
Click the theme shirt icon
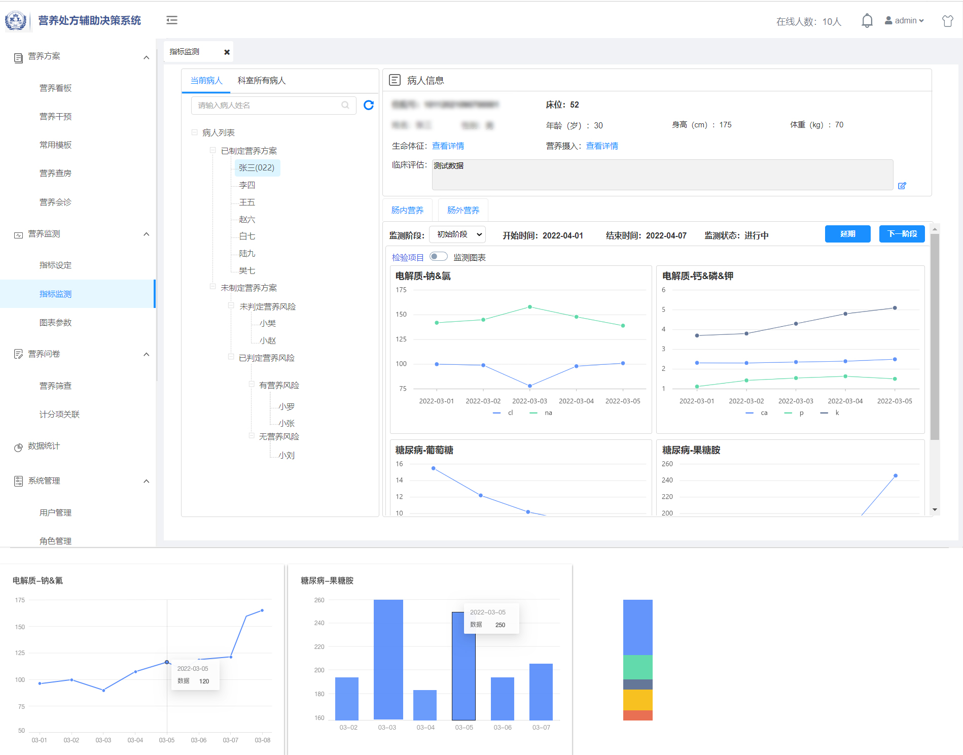point(947,21)
